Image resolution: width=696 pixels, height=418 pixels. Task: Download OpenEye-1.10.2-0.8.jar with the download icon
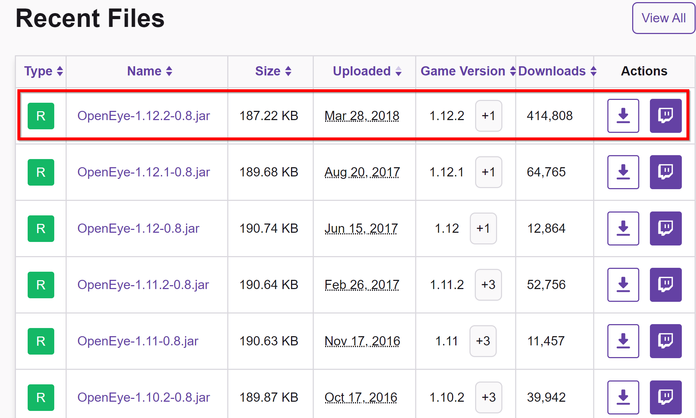pos(623,397)
